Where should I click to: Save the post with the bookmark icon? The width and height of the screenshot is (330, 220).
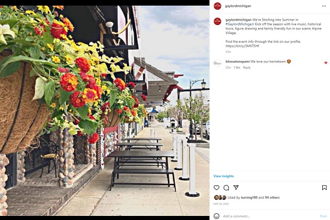pos(324,187)
